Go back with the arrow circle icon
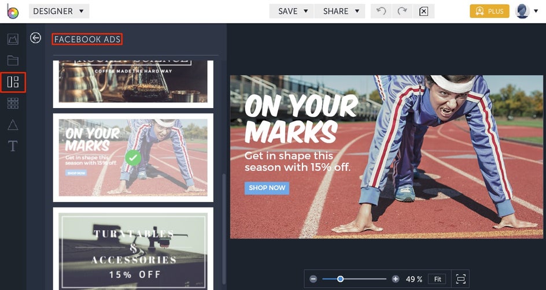Image resolution: width=546 pixels, height=290 pixels. (x=35, y=38)
